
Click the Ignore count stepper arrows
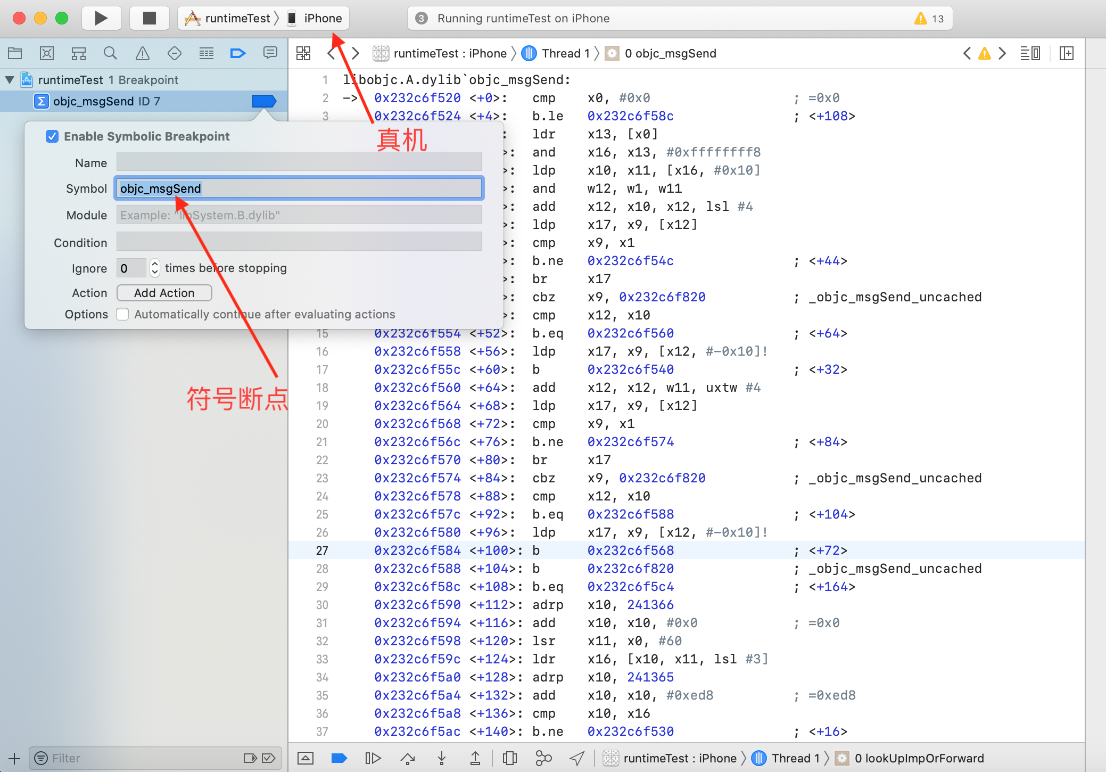pyautogui.click(x=155, y=268)
